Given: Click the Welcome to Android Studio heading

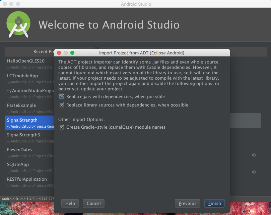Looking at the screenshot, I should click(109, 25).
